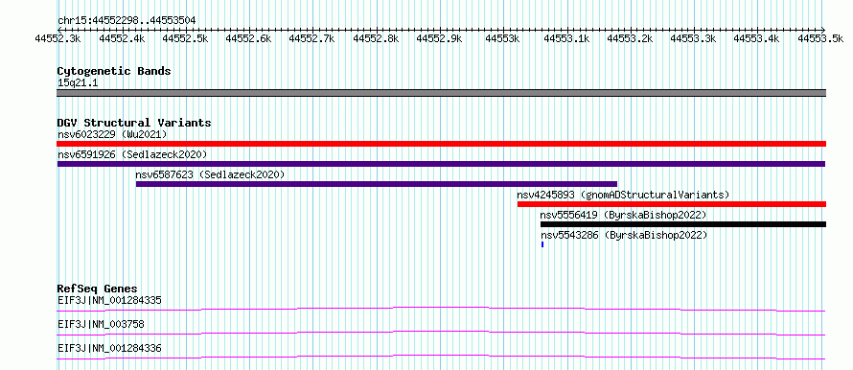Open nsv4245893 (gnomADStructuralVariants) label

(x=623, y=195)
